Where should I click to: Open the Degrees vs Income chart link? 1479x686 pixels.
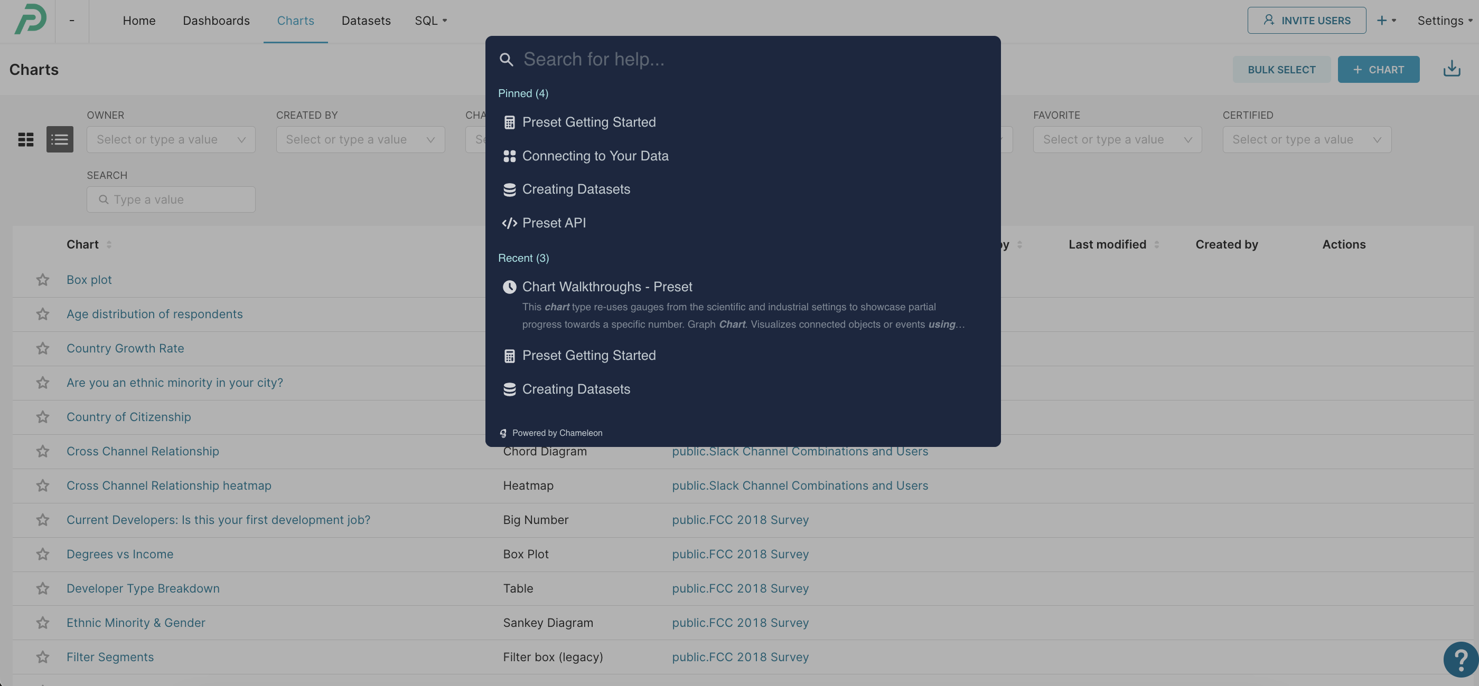(119, 554)
